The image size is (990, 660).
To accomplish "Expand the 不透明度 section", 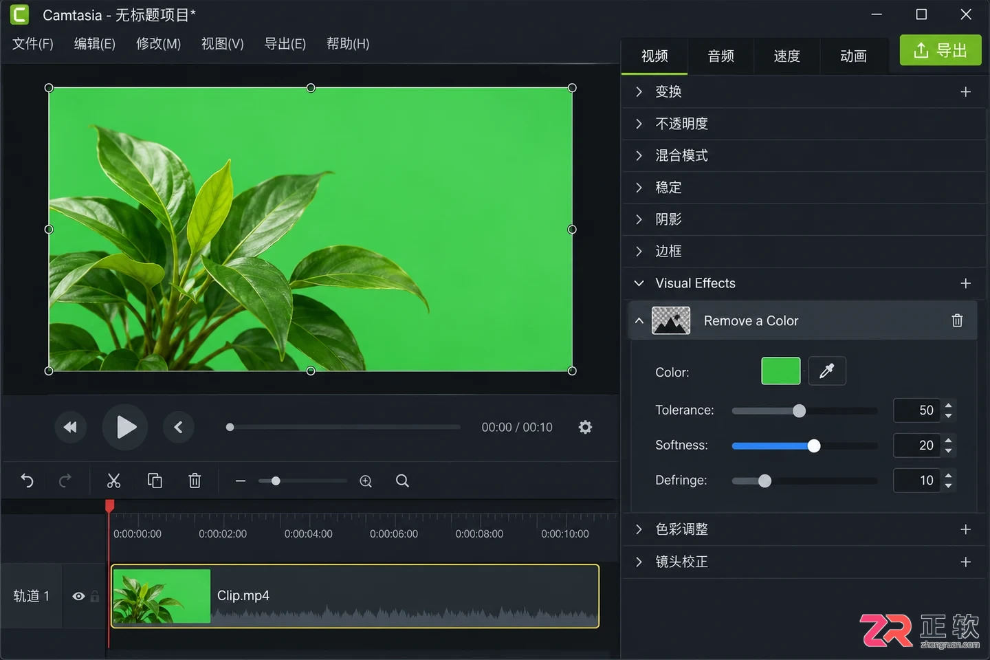I will [x=639, y=124].
